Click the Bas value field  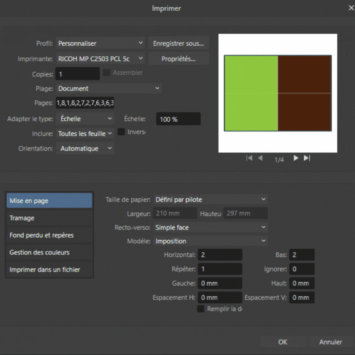pos(302,255)
